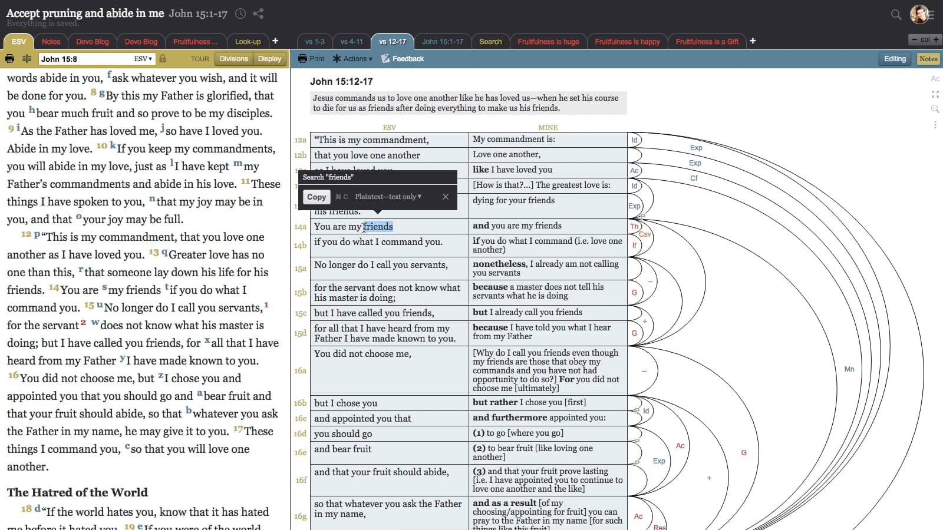This screenshot has width=943, height=530.
Task: Click the page title Accept pruning and abide in me
Action: pyautogui.click(x=85, y=13)
